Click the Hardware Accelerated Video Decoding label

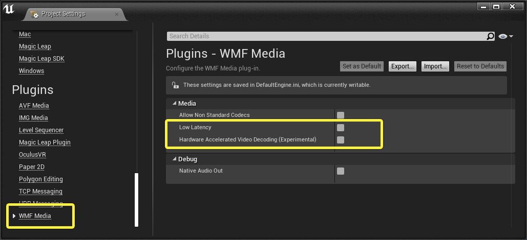pos(248,139)
